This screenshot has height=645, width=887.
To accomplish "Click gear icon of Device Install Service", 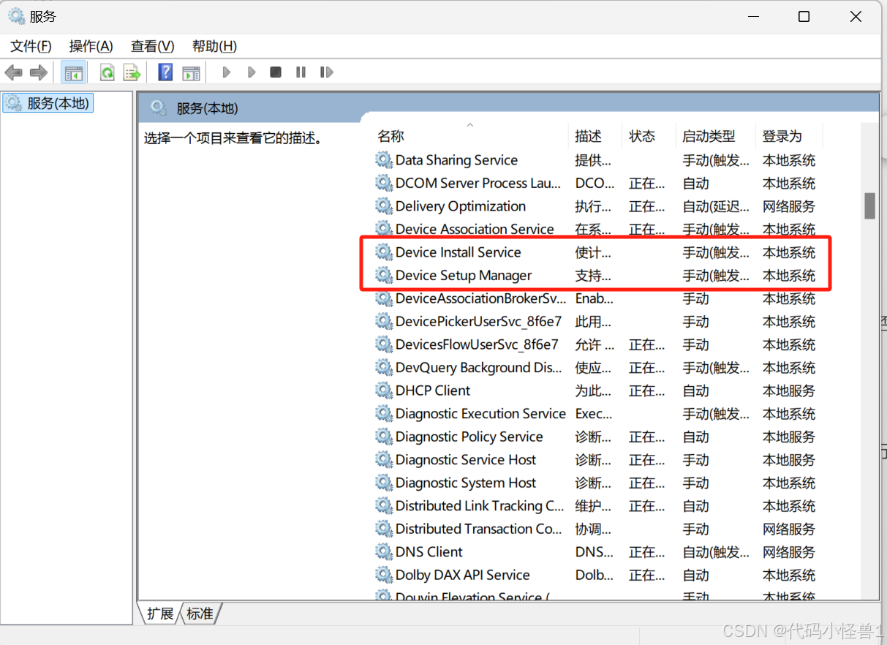I will pyautogui.click(x=384, y=252).
